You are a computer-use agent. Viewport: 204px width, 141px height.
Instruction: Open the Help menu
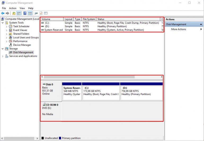[31, 8]
